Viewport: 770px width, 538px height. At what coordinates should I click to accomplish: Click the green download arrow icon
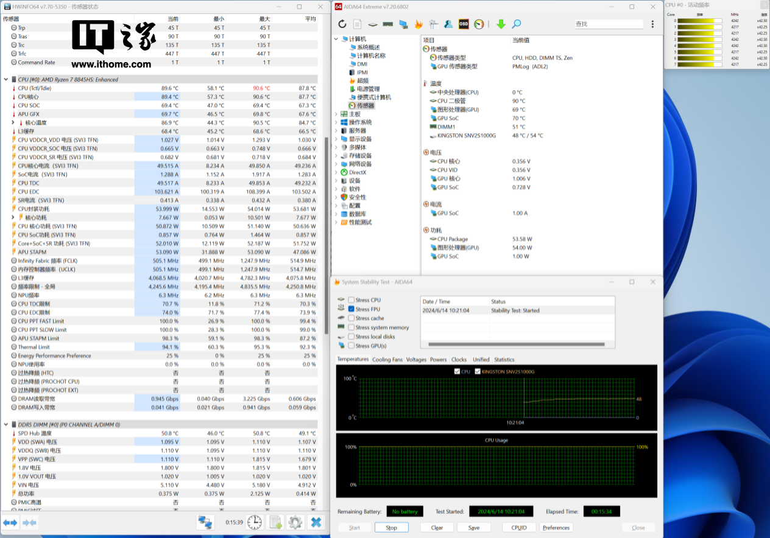click(501, 24)
